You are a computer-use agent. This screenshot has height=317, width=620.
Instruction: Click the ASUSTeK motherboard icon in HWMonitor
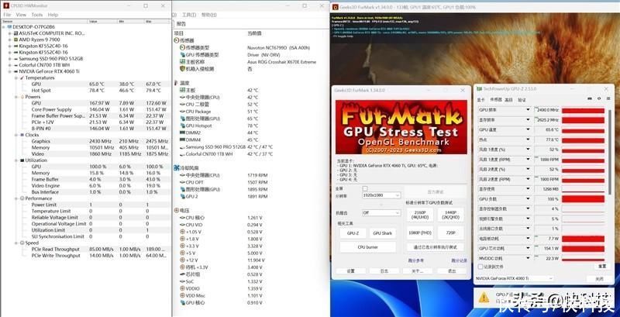click(15, 33)
